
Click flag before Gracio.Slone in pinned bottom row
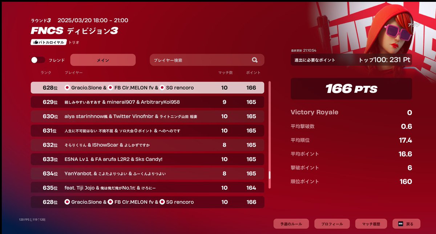[x=67, y=202]
